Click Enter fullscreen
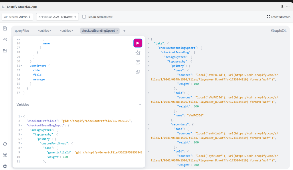Viewport: 293px width, 170px height. [278, 17]
